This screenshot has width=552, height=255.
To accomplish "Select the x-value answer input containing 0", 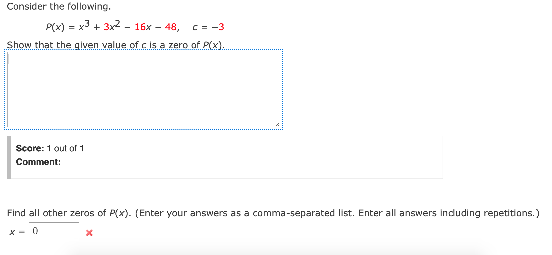I will click(x=53, y=232).
